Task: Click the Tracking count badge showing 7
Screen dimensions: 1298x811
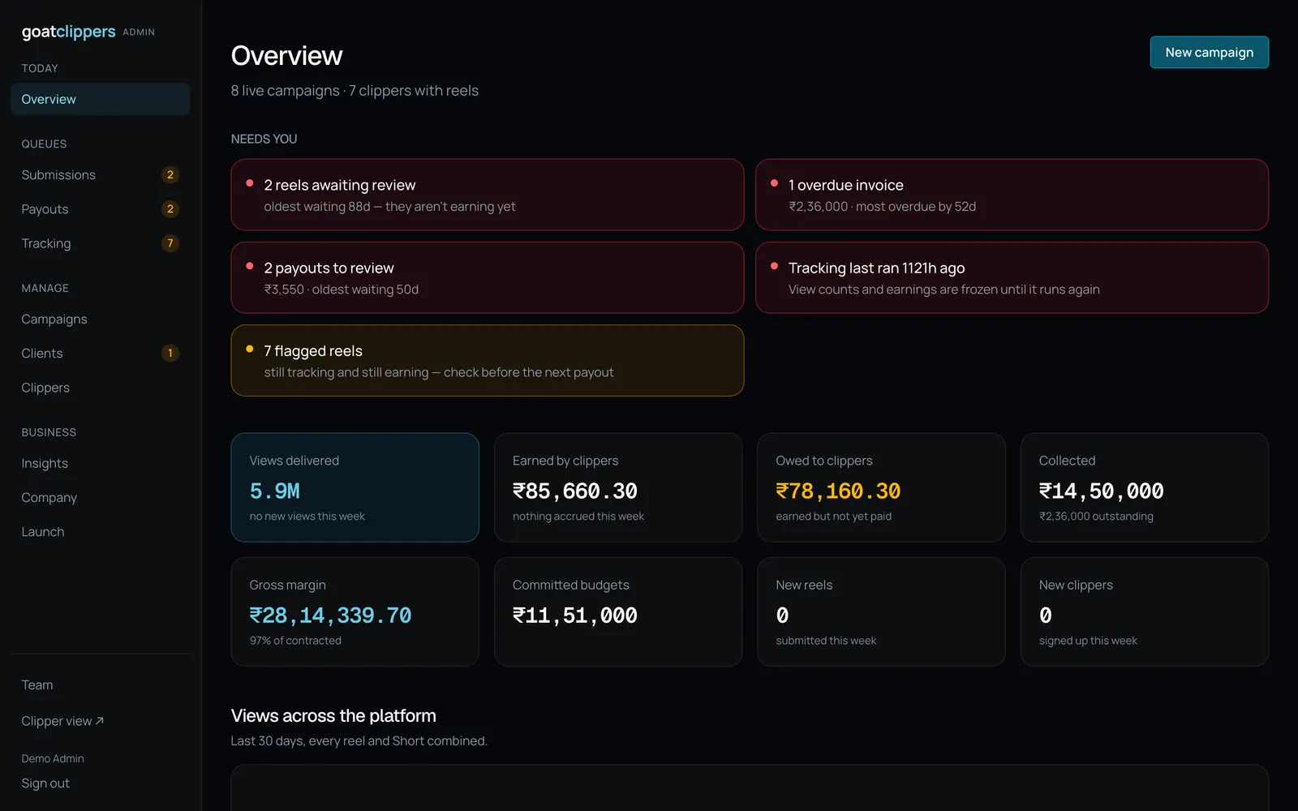Action: [x=170, y=243]
